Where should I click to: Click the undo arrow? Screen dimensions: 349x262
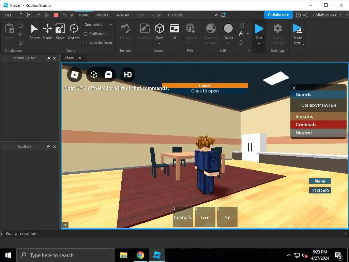tap(65, 15)
